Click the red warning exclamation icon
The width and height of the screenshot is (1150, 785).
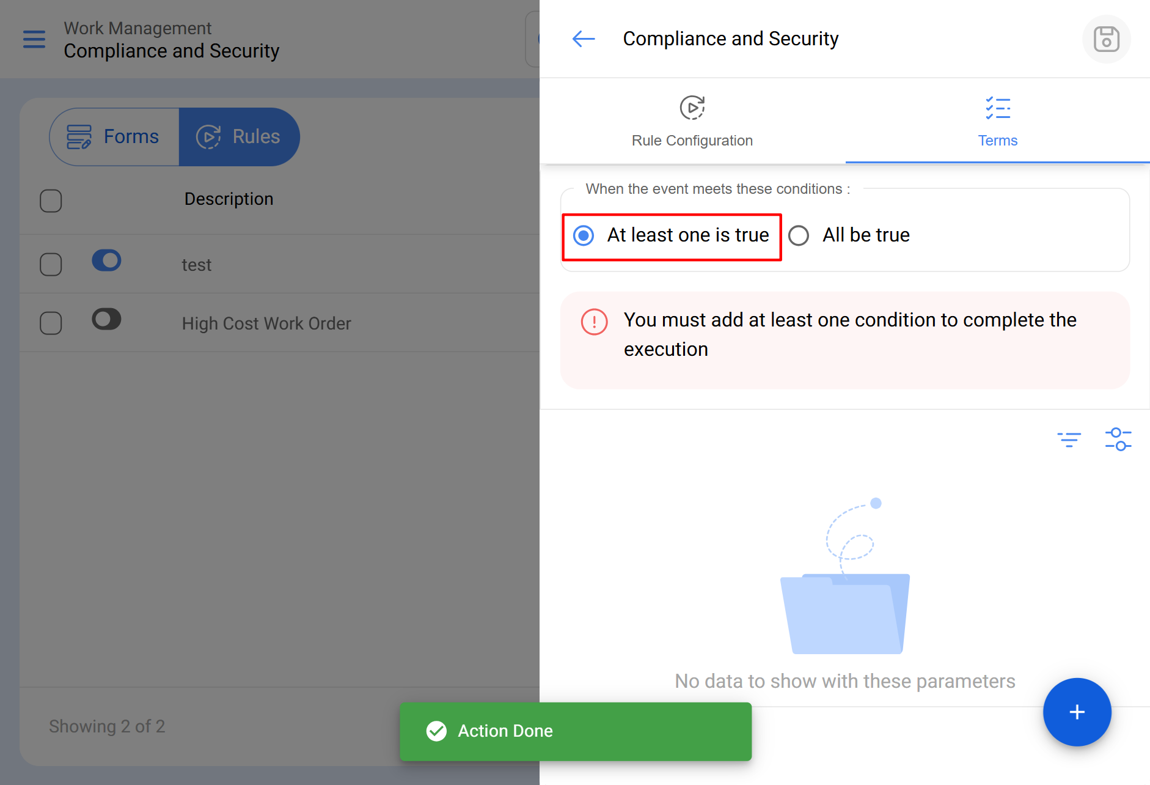[594, 322]
